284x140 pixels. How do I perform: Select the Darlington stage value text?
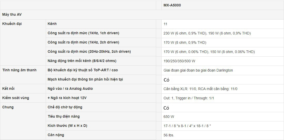[x=198, y=70]
